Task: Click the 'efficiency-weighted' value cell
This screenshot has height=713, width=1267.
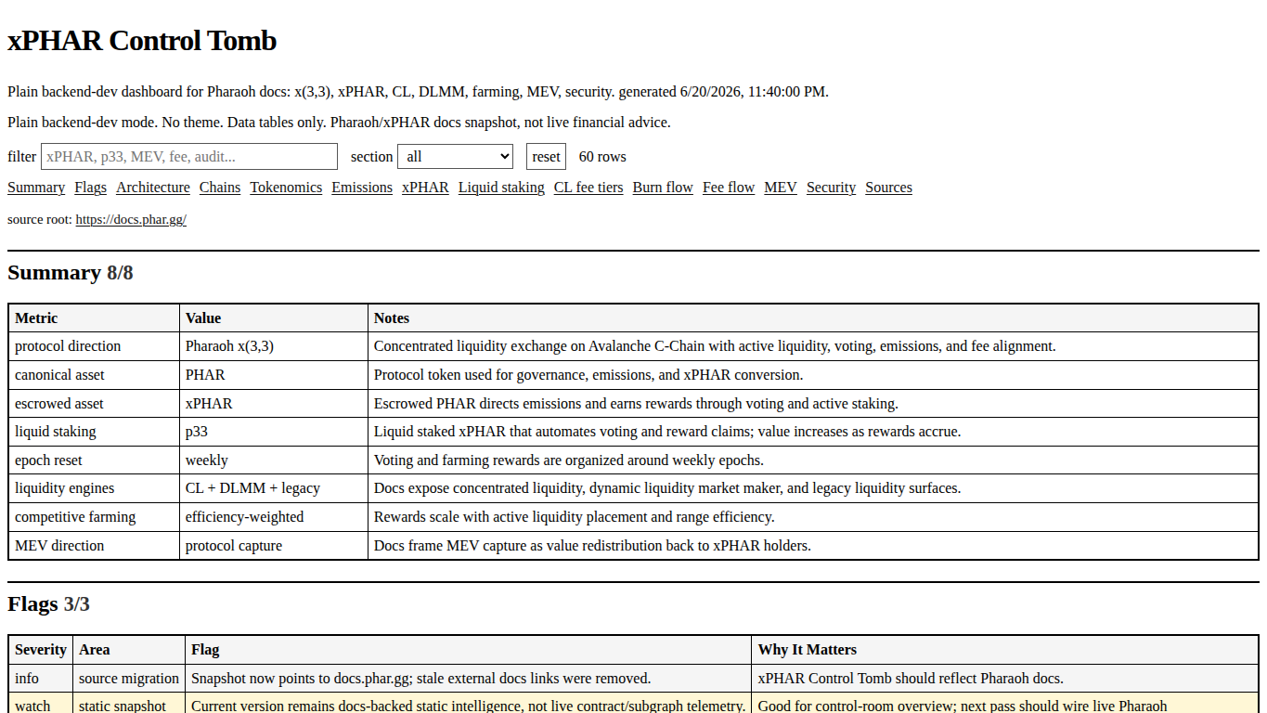Action: tap(274, 517)
